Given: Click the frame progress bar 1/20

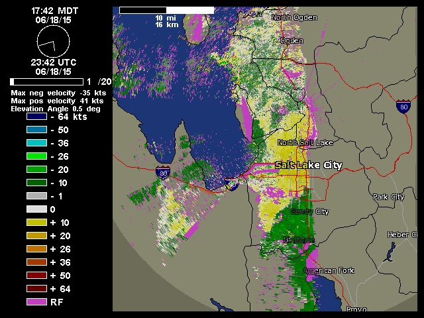Looking at the screenshot, I should click(x=46, y=81).
